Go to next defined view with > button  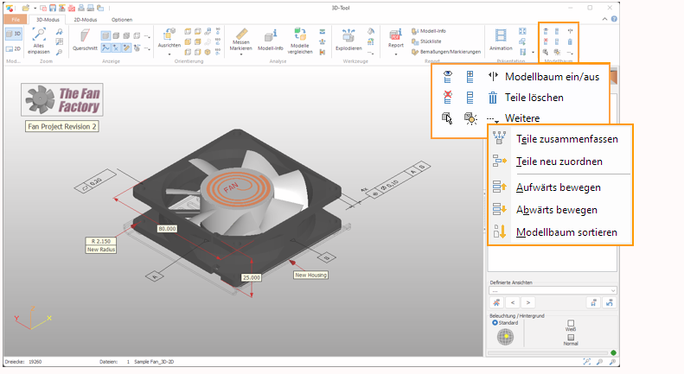pos(528,302)
